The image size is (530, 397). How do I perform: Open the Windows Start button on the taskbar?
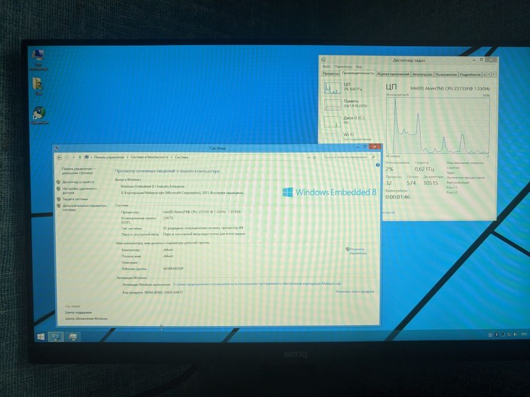(40, 337)
